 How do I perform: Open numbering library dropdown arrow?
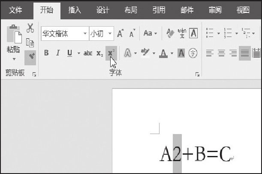point(237,33)
